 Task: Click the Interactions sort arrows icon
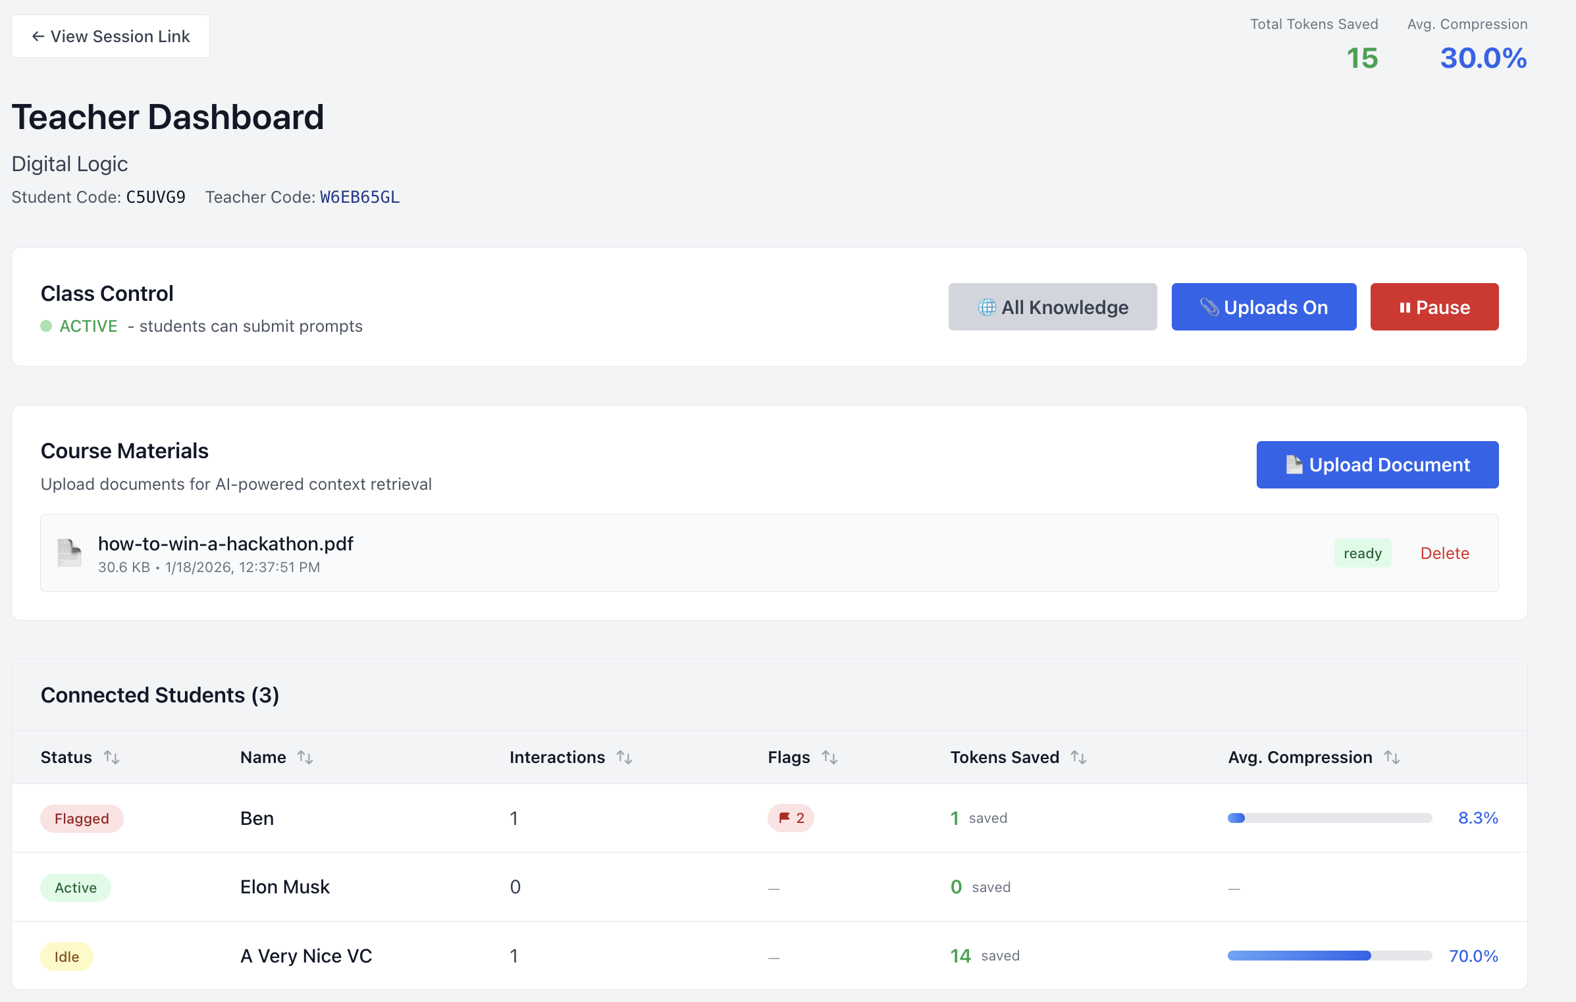624,757
